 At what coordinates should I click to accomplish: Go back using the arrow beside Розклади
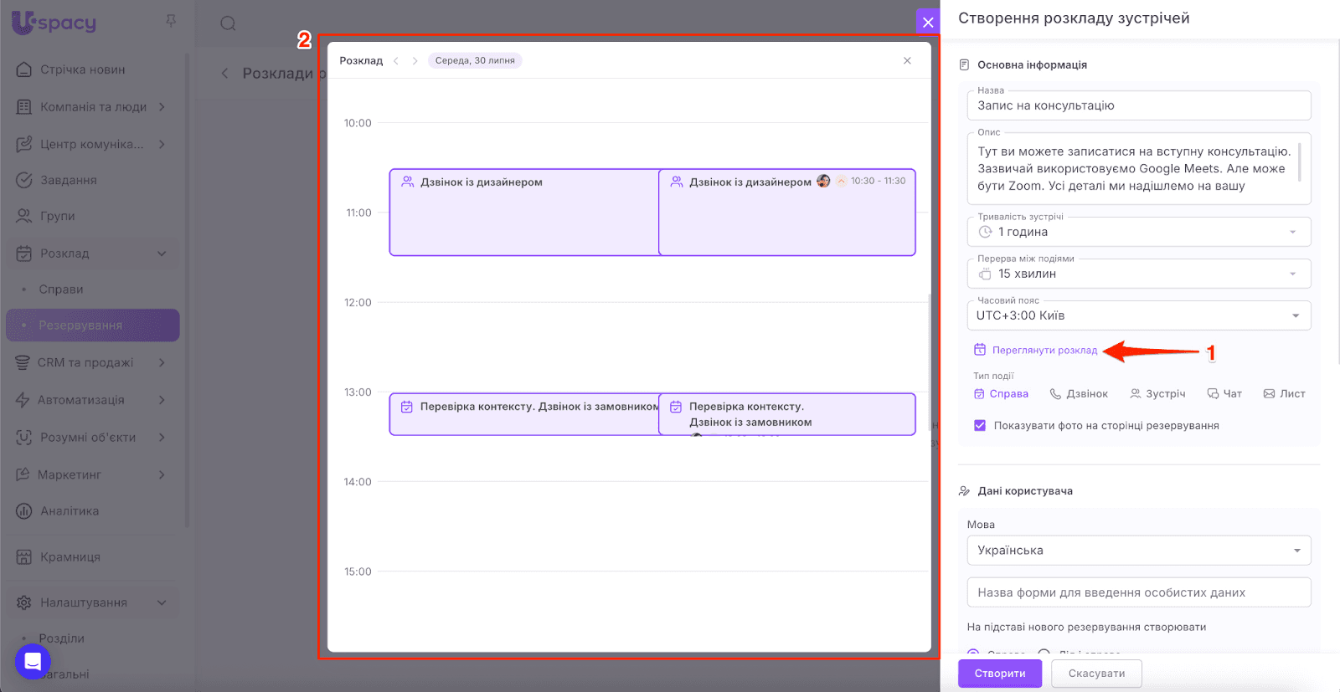pos(224,74)
